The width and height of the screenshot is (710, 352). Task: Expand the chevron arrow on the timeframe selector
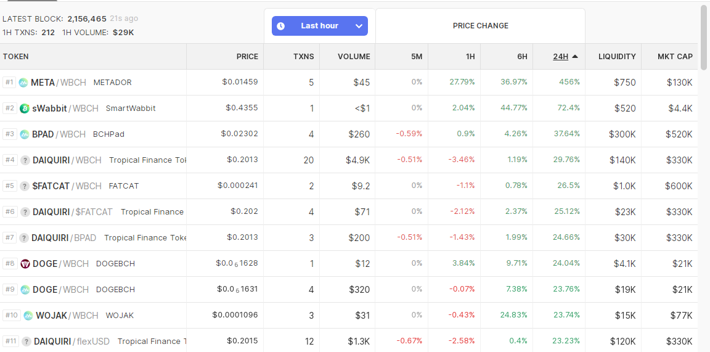[x=359, y=26]
